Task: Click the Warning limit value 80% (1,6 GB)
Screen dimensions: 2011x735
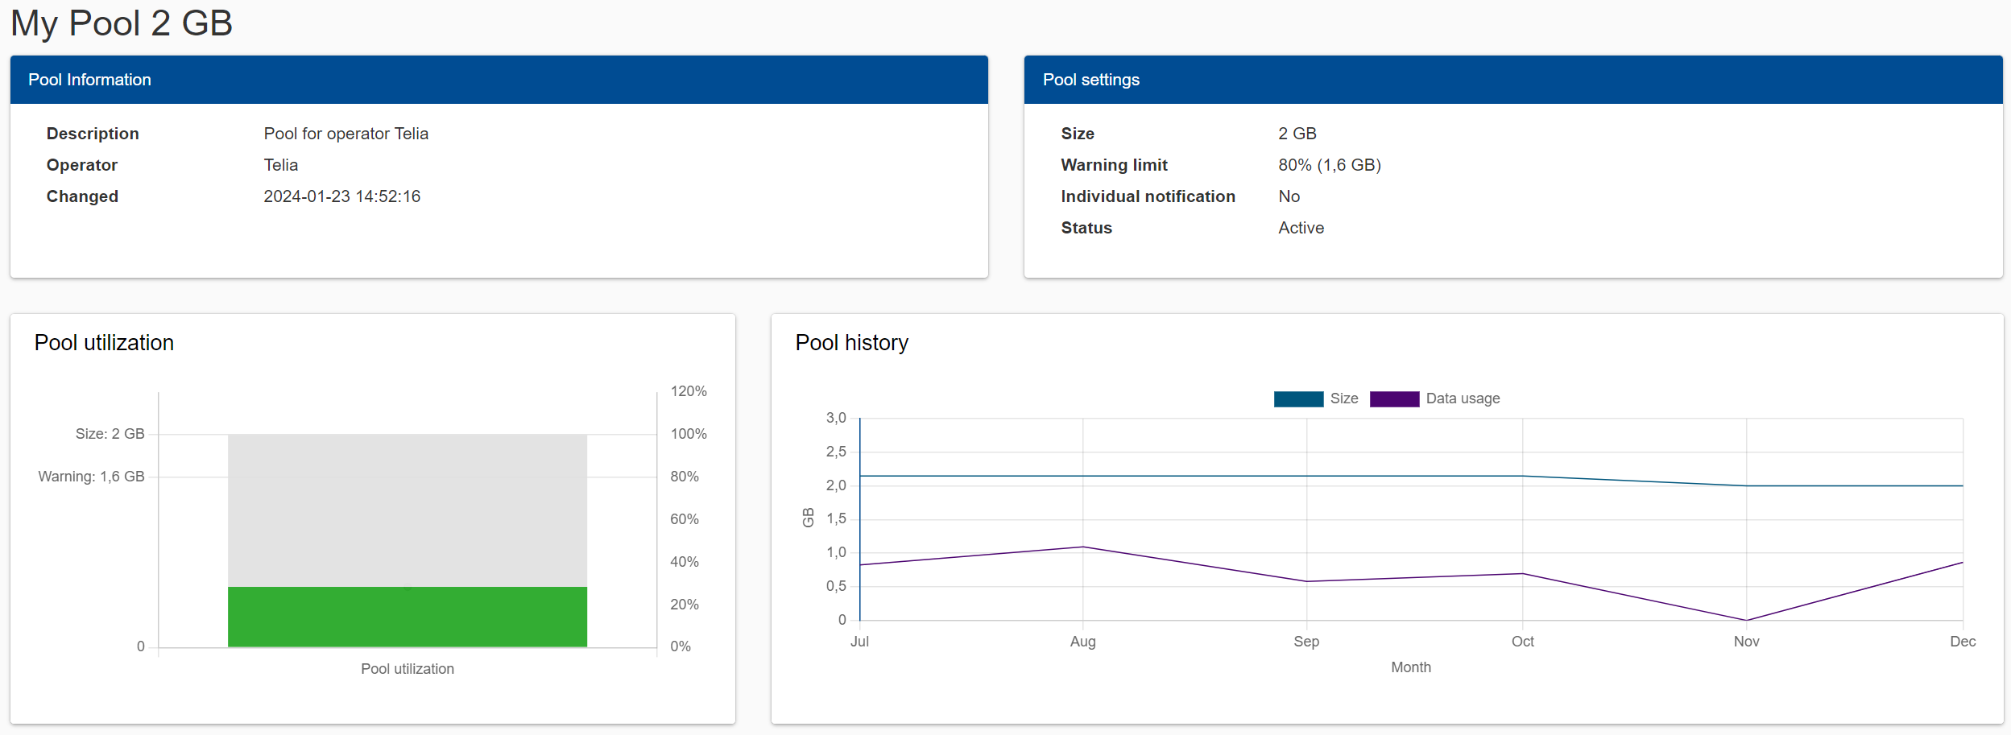Action: (1329, 165)
